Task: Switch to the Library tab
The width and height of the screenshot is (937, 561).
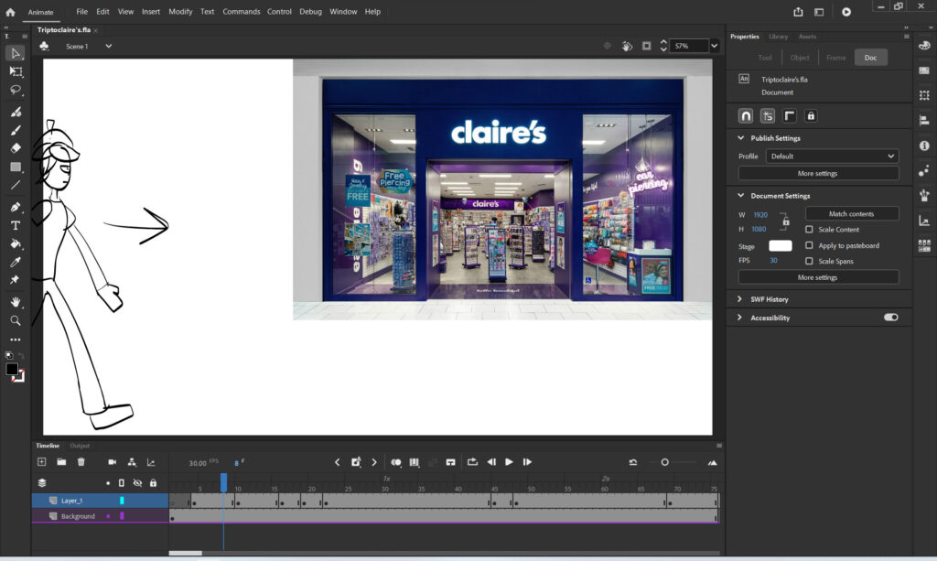Action: [x=778, y=37]
